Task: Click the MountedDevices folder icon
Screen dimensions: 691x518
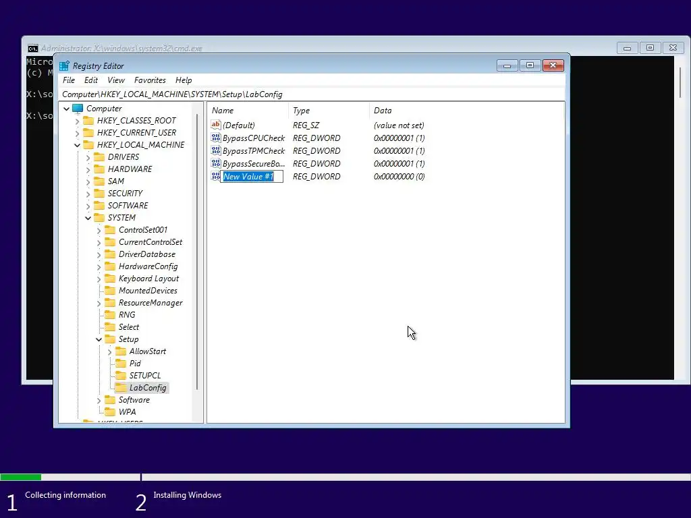Action: [x=110, y=291]
